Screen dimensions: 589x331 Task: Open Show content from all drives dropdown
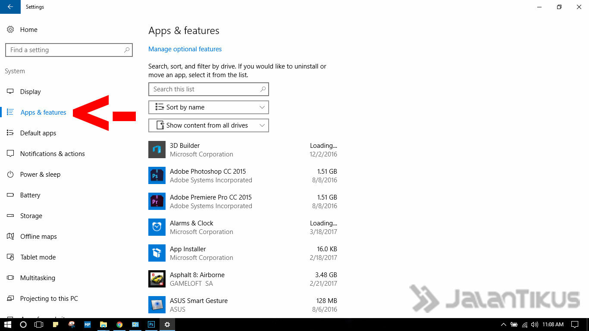(x=209, y=125)
